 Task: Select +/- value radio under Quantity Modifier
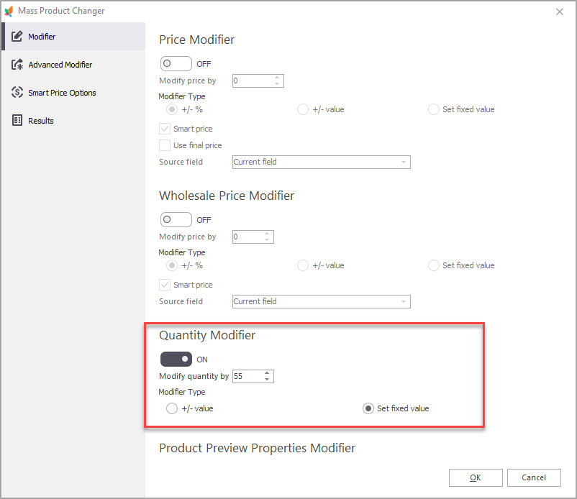[x=172, y=408]
